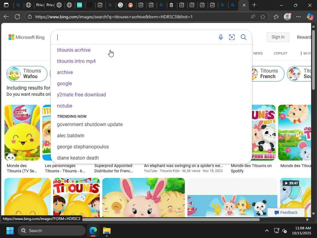Screen dimensions: 317x238
Task: Click the horizontal scrollbar thumb
Action: click(x=171, y=219)
